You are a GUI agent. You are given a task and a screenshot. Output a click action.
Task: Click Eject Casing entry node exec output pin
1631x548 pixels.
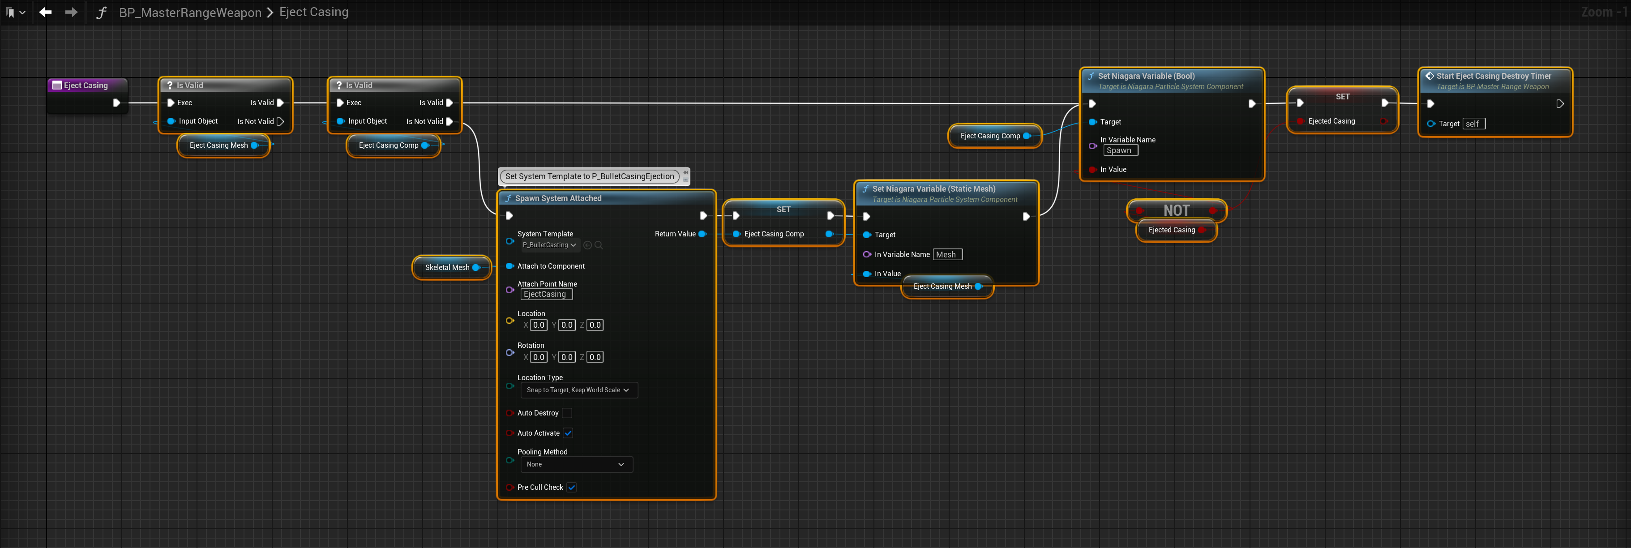tap(116, 103)
